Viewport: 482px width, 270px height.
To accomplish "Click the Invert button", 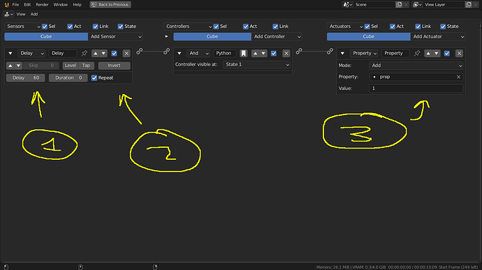I will (114, 66).
